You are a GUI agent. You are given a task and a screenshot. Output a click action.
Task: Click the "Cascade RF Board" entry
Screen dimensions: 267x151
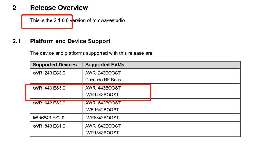(x=104, y=80)
